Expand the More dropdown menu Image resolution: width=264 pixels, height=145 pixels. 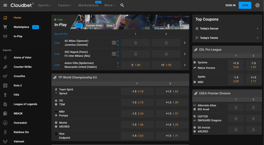coord(110,5)
